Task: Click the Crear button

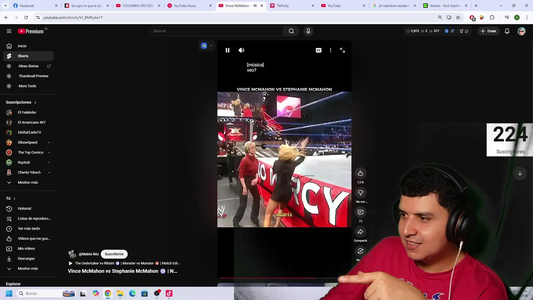Action: (x=488, y=31)
